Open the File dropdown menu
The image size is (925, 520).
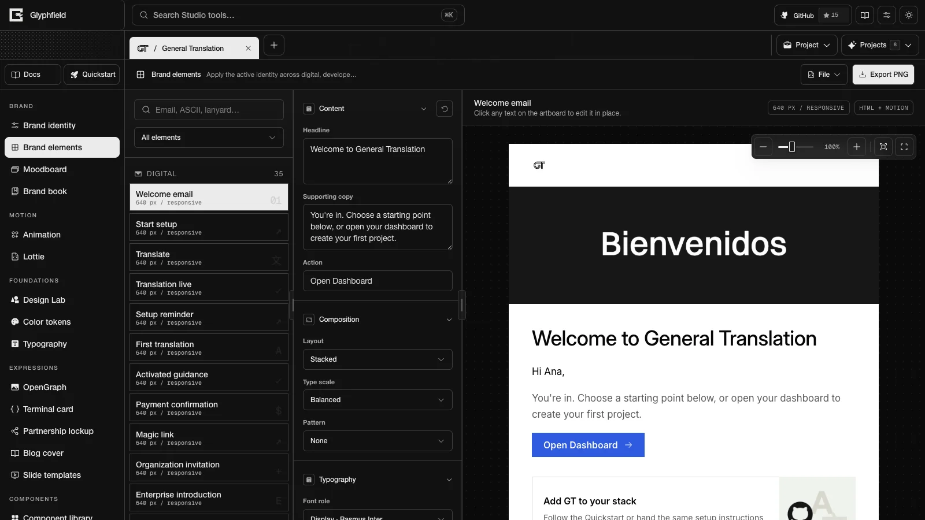[824, 75]
